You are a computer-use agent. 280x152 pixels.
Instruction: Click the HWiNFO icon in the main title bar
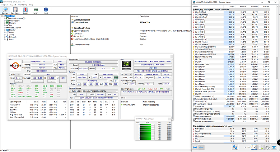1,1
